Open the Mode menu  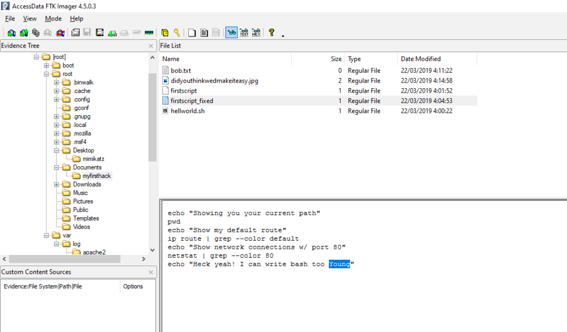(x=53, y=18)
